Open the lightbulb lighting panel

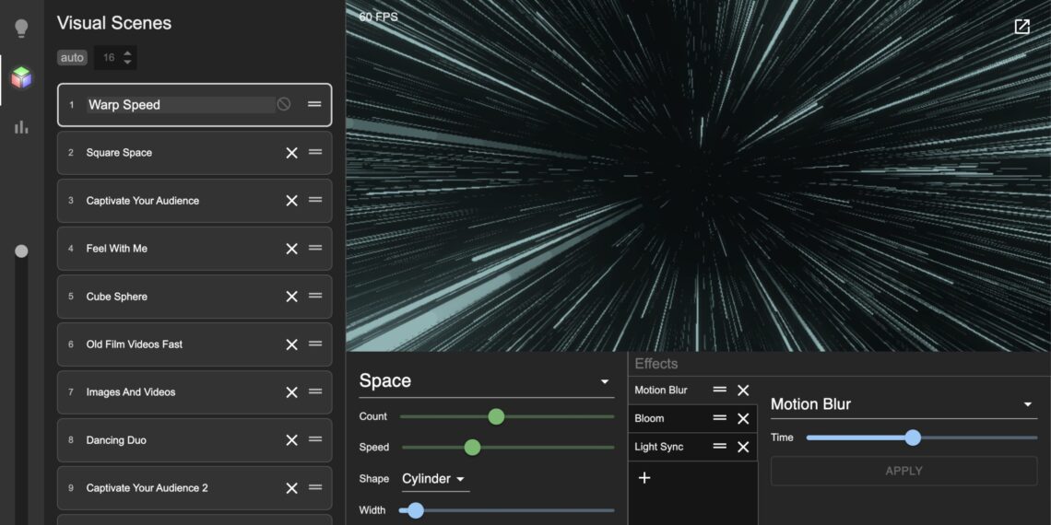point(21,29)
